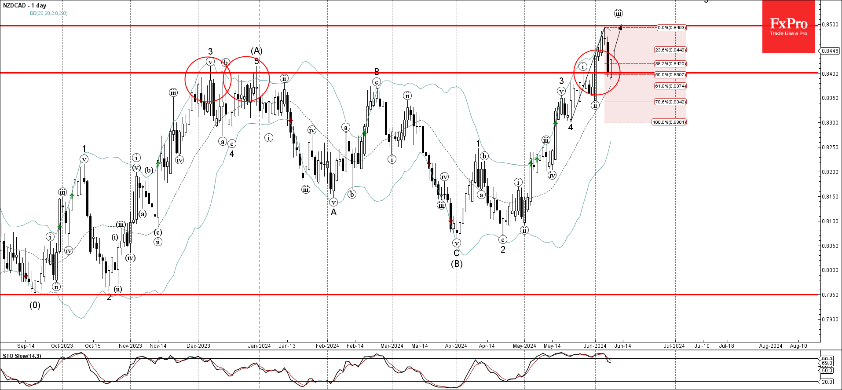Click the (B) wave label near April 2024

457,264
